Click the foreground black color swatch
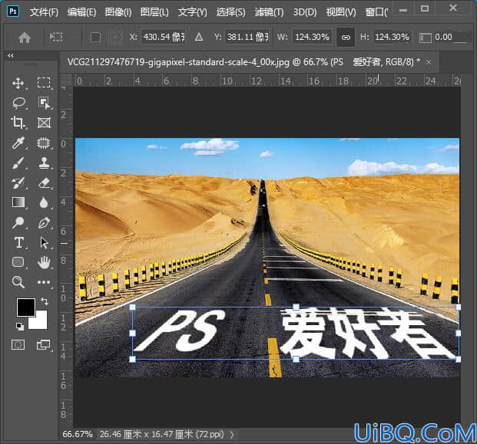This screenshot has height=444, width=477. 26,307
